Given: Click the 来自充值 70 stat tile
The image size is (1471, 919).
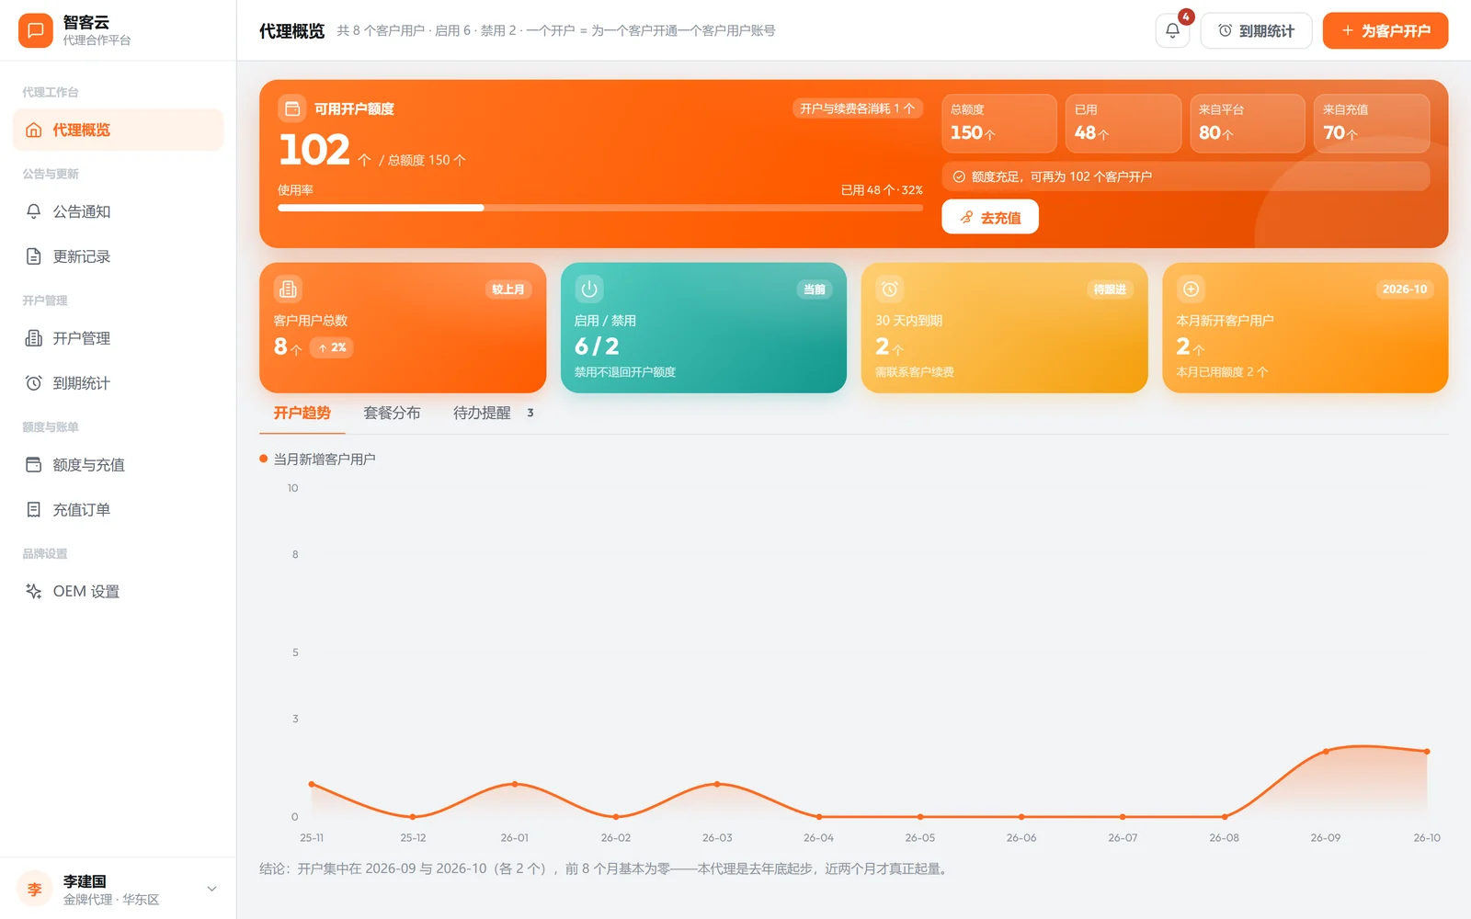Looking at the screenshot, I should point(1372,123).
